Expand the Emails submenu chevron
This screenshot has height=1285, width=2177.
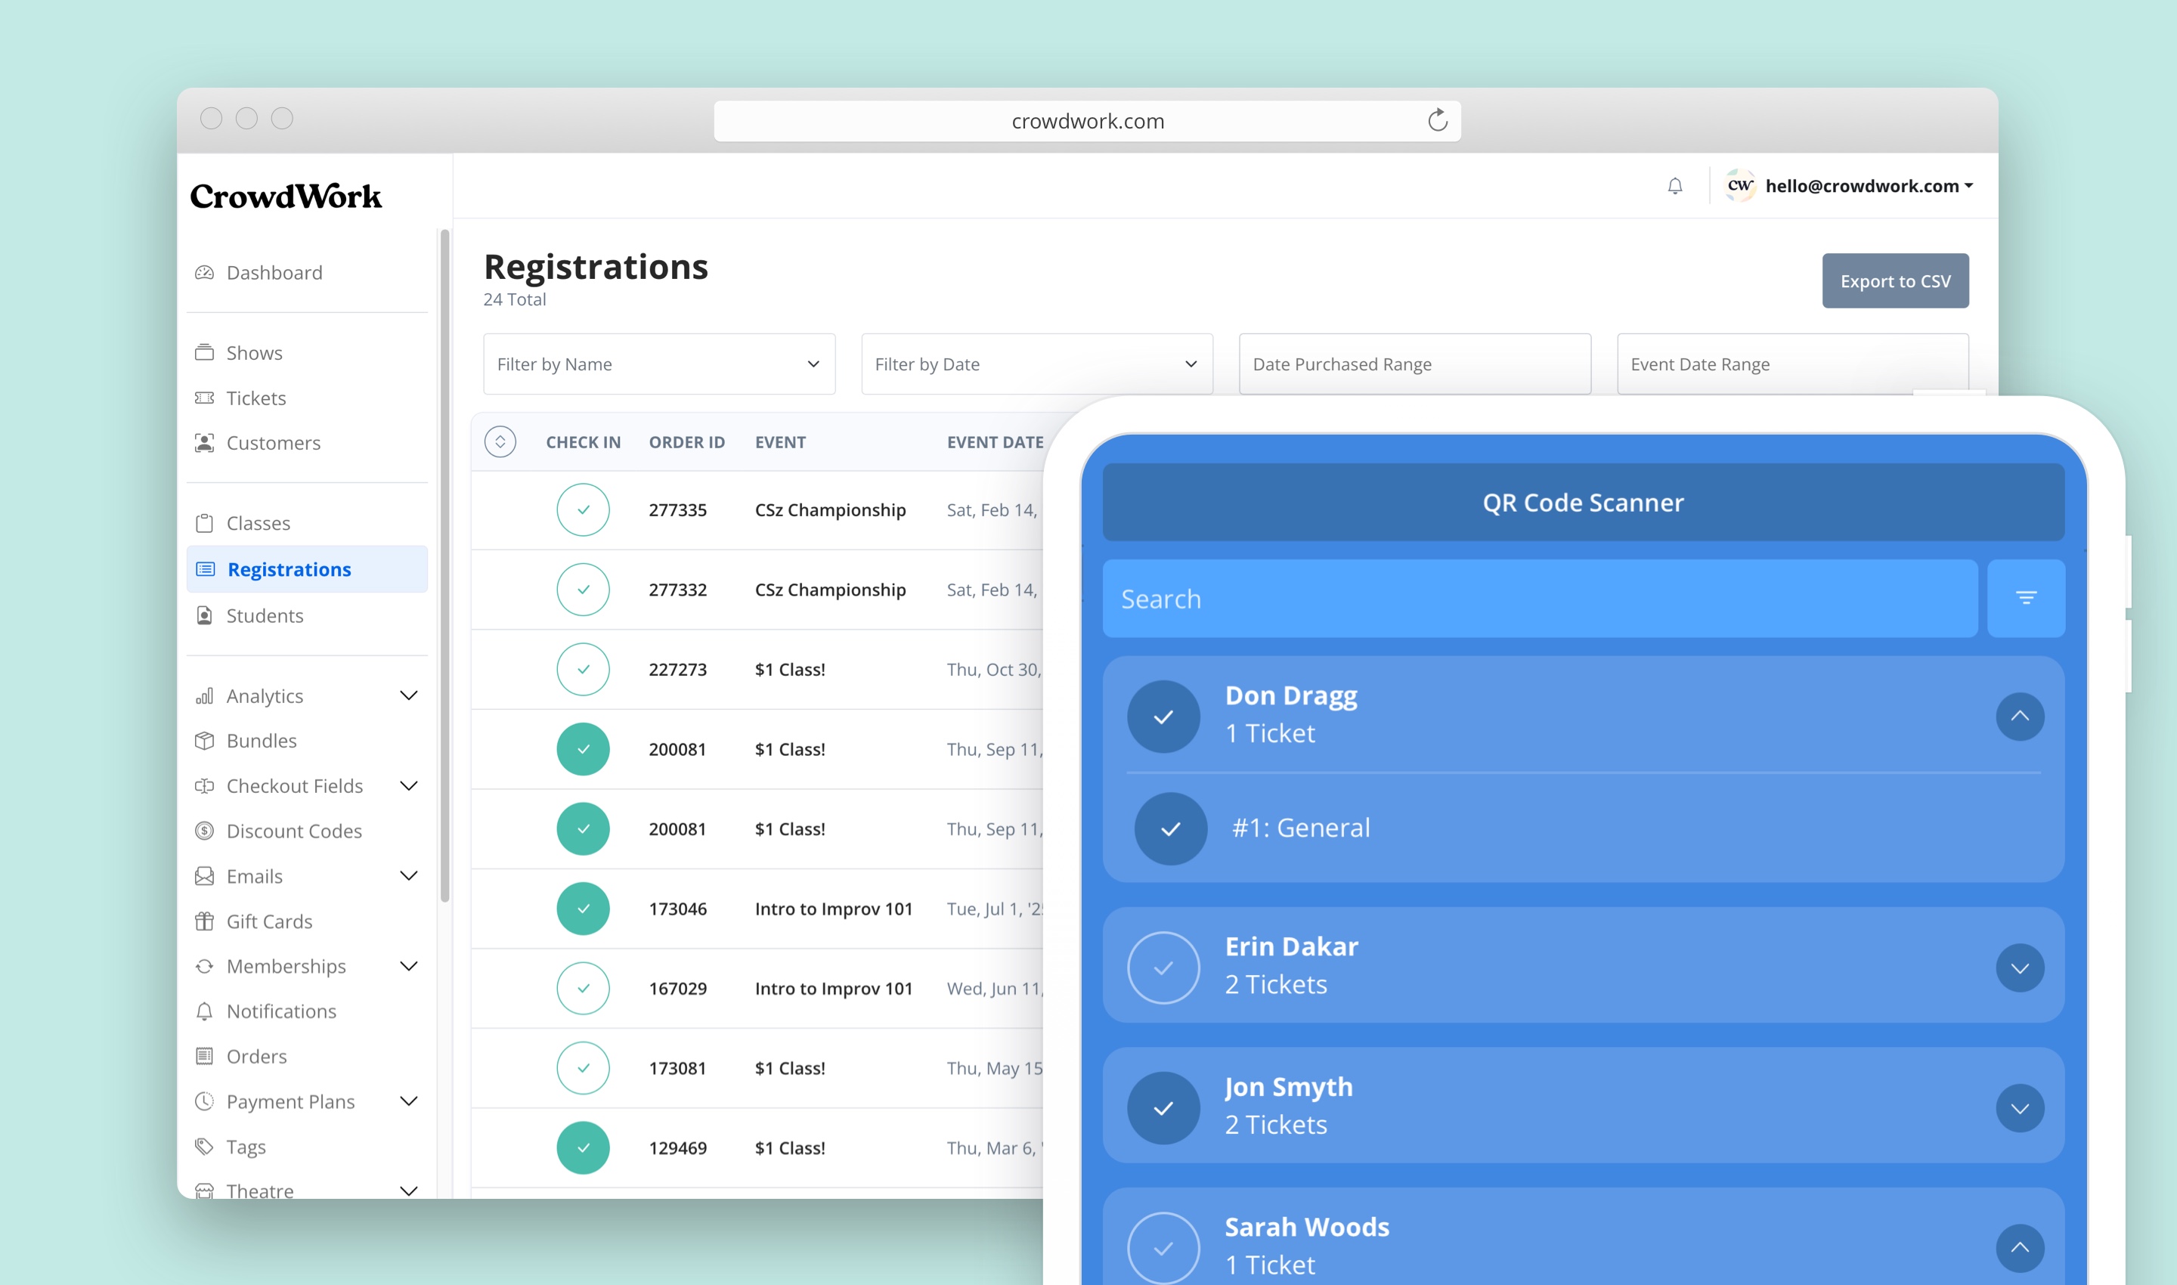tap(409, 875)
